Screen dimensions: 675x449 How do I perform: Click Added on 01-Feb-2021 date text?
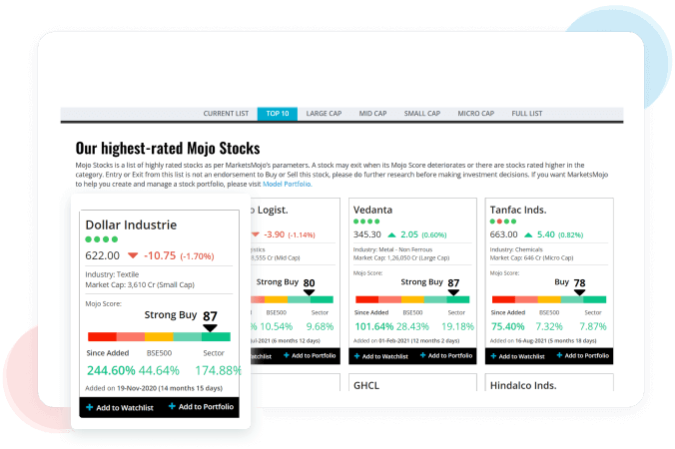click(406, 340)
